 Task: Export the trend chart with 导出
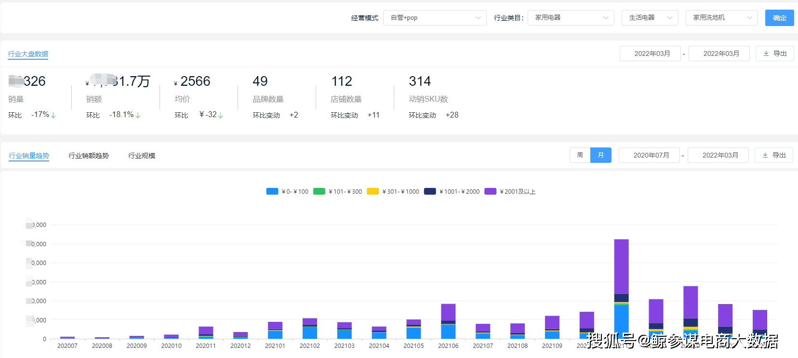point(774,155)
